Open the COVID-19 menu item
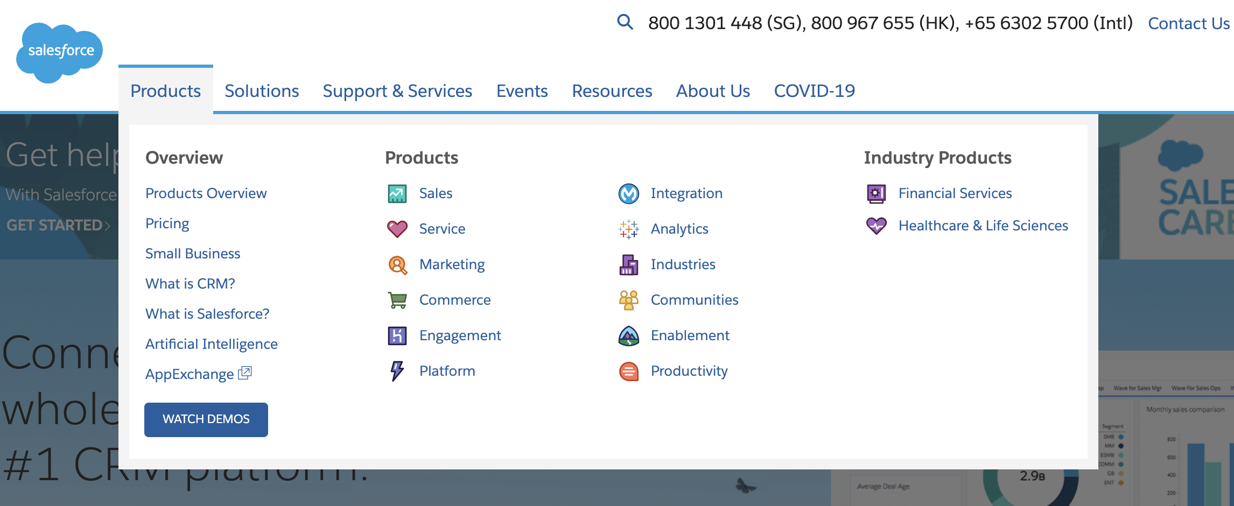Viewport: 1234px width, 506px height. click(x=814, y=91)
